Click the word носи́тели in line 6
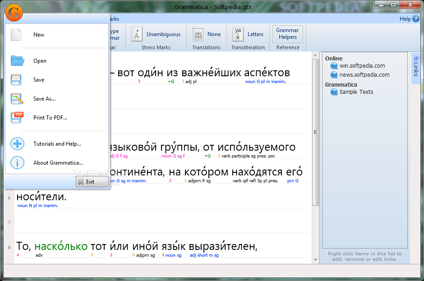424x281 pixels. pos(41,197)
